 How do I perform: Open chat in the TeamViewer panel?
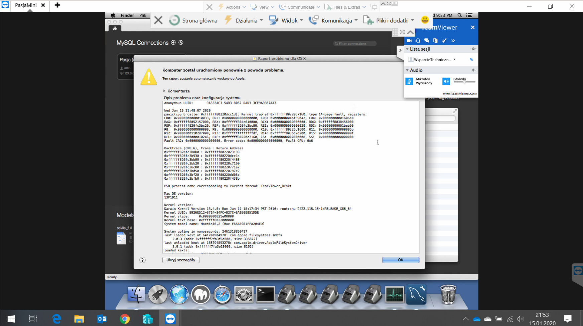click(x=427, y=41)
